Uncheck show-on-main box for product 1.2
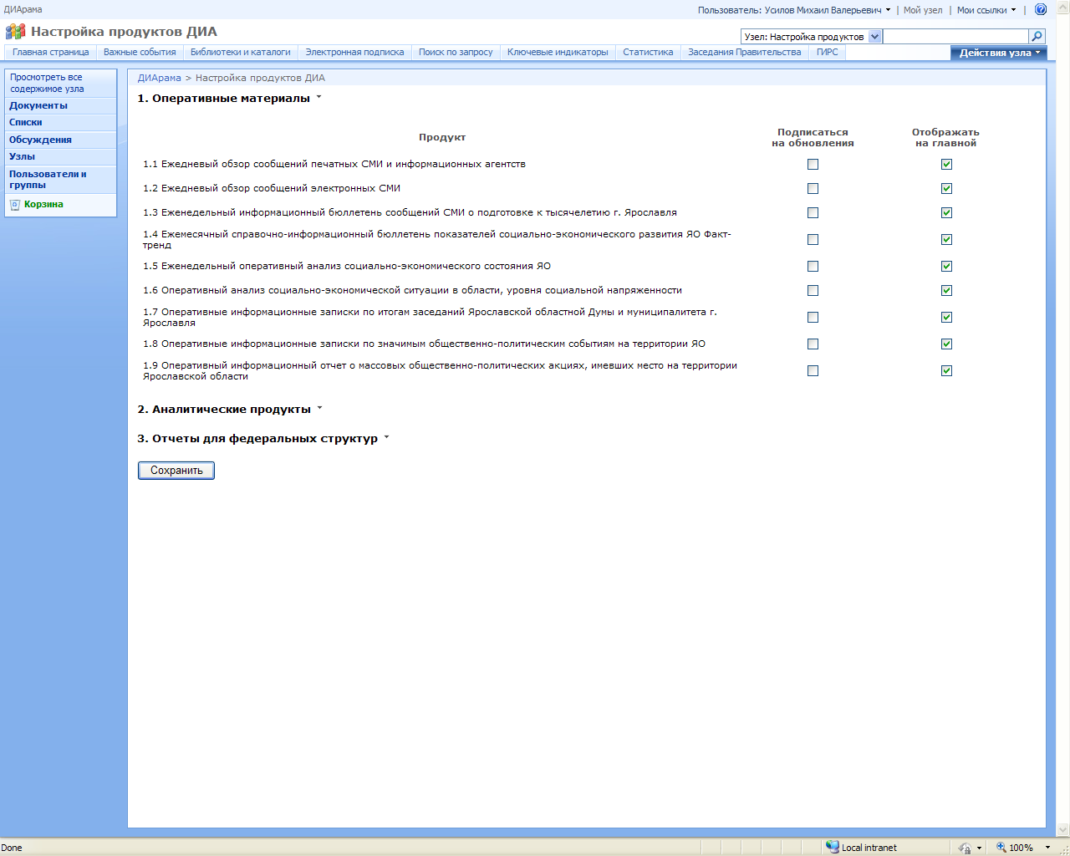The height and width of the screenshot is (856, 1070). (946, 189)
